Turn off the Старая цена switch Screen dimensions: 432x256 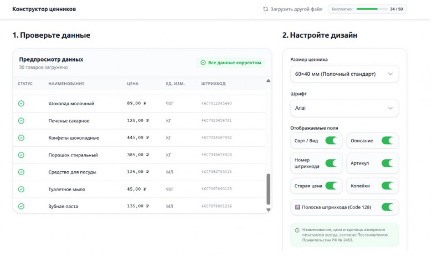click(331, 186)
